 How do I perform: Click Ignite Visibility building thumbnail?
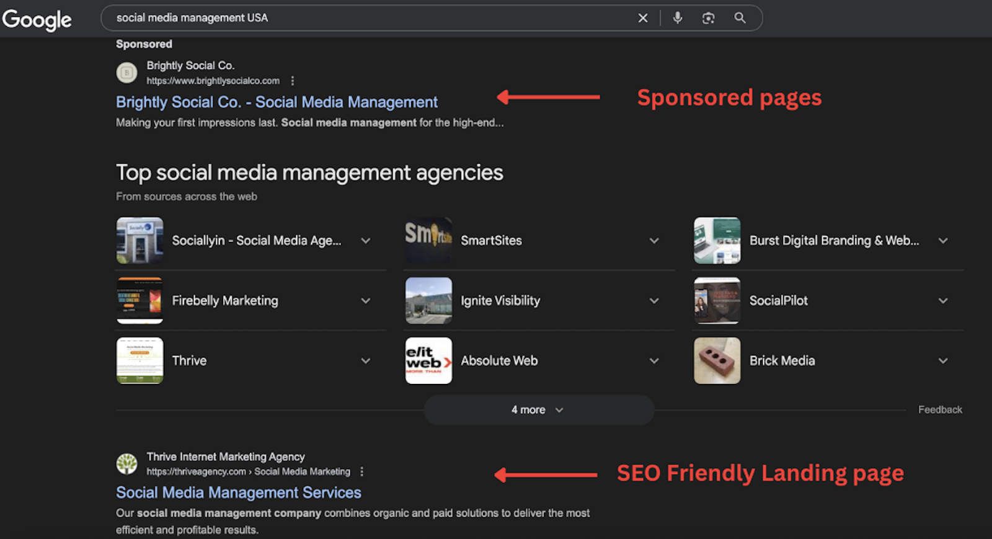[428, 300]
